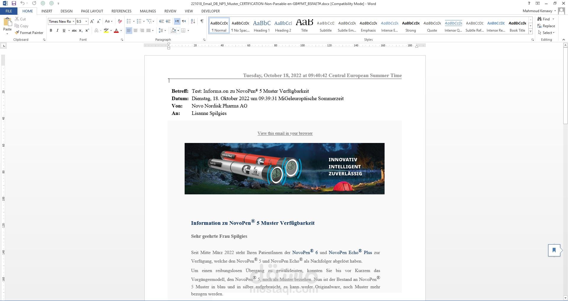Open the REFERENCES tab
The image size is (568, 301).
point(121,11)
